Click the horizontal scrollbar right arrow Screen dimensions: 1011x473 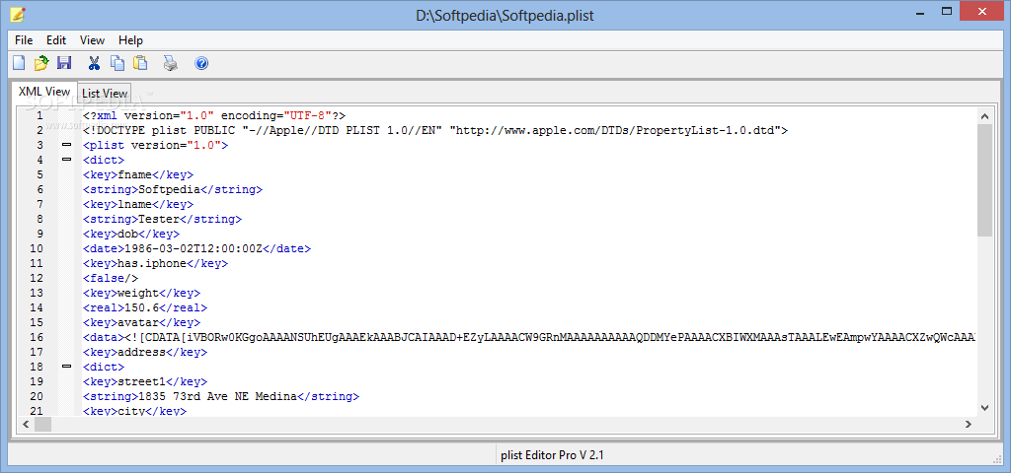point(969,424)
